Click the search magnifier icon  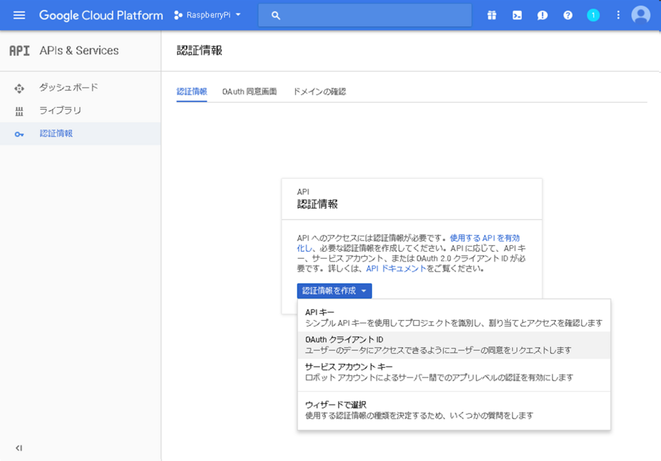pos(276,15)
